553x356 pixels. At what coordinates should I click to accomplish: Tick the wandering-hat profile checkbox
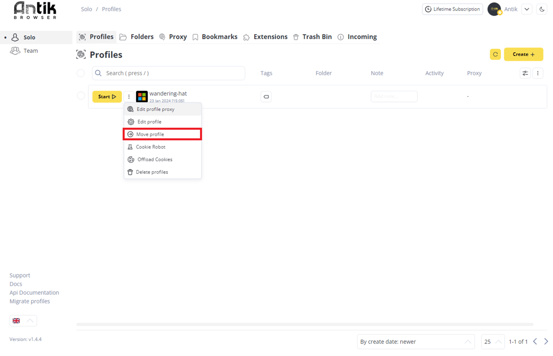81,95
